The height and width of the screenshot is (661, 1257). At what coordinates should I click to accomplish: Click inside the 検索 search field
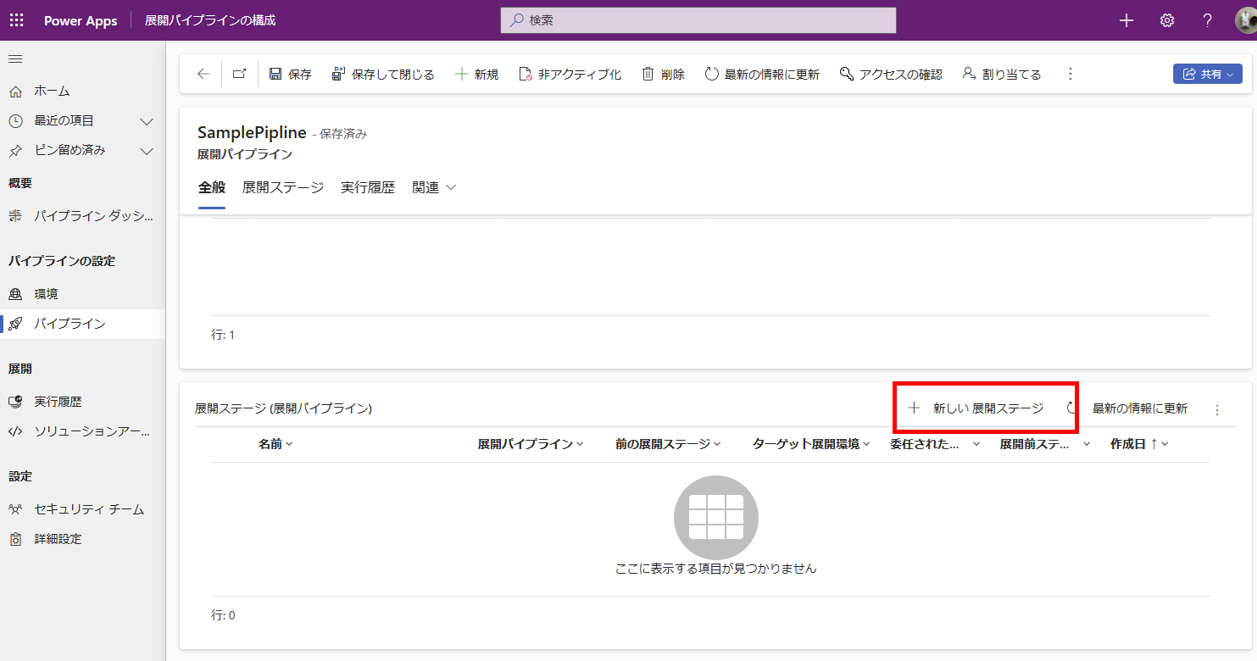pyautogui.click(x=697, y=19)
